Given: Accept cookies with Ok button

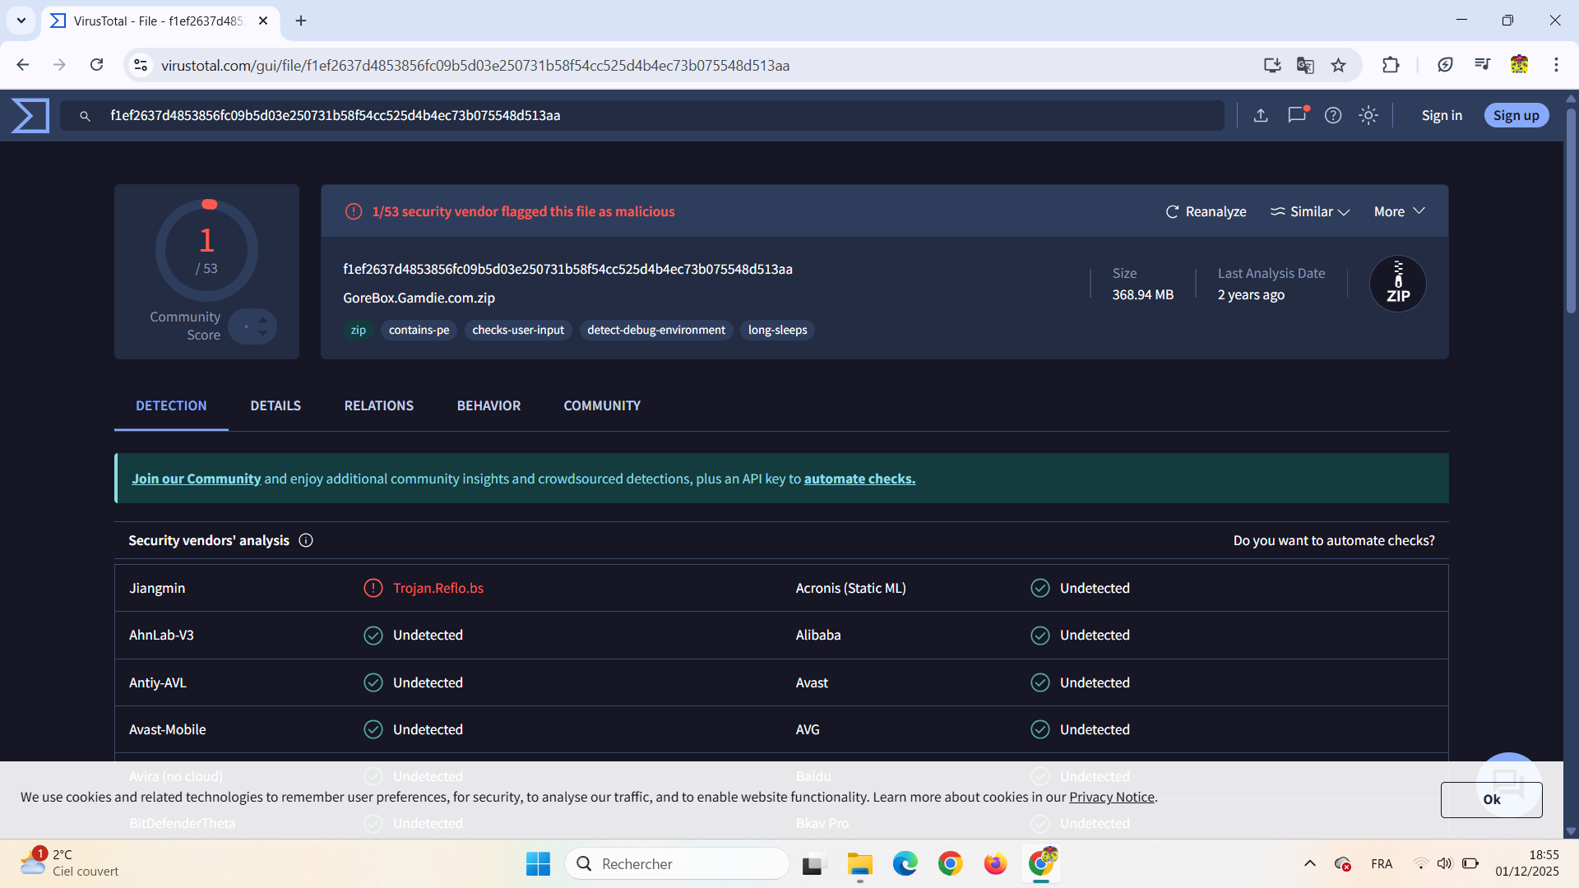Looking at the screenshot, I should click(1490, 799).
